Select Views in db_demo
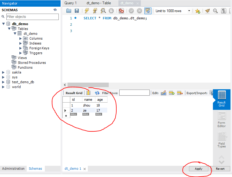This screenshot has height=177, width=232. [22, 58]
